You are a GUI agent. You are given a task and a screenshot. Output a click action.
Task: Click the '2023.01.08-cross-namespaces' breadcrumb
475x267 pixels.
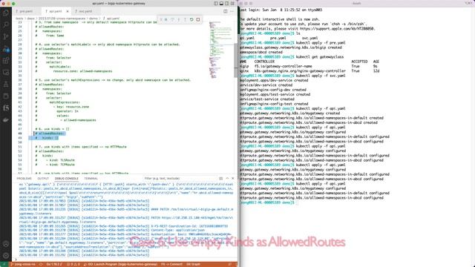[x=62, y=19]
